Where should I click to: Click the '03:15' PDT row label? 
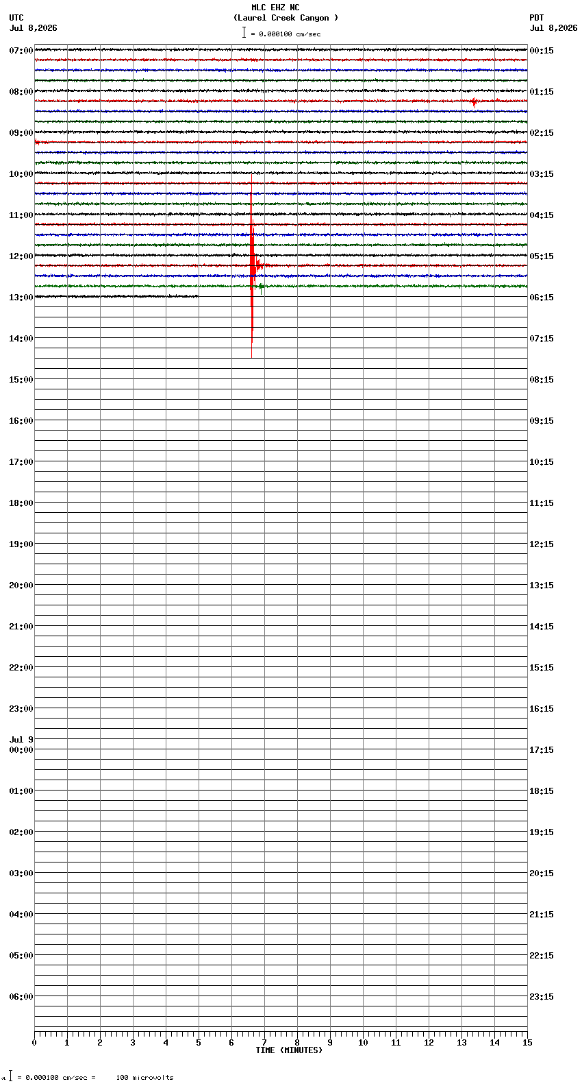coord(542,173)
